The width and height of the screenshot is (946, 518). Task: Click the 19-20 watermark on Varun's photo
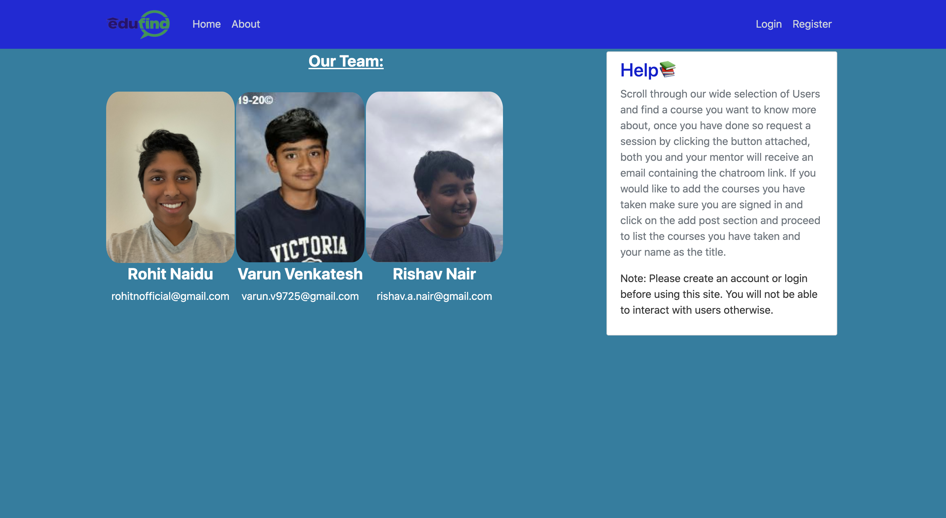pyautogui.click(x=255, y=100)
